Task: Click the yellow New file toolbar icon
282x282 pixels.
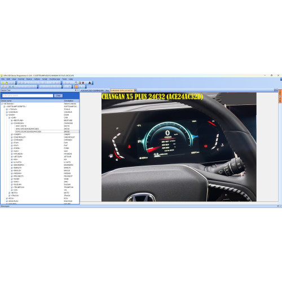Action: coord(3,83)
